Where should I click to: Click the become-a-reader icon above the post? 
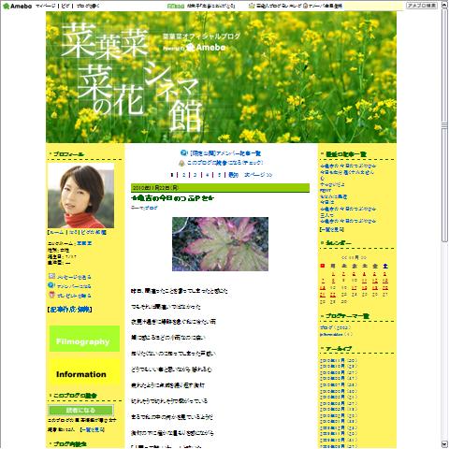(181, 163)
